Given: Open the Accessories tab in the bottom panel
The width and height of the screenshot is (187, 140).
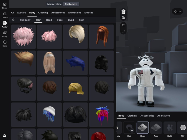Looking at the screenshot, I should pos(147,116).
